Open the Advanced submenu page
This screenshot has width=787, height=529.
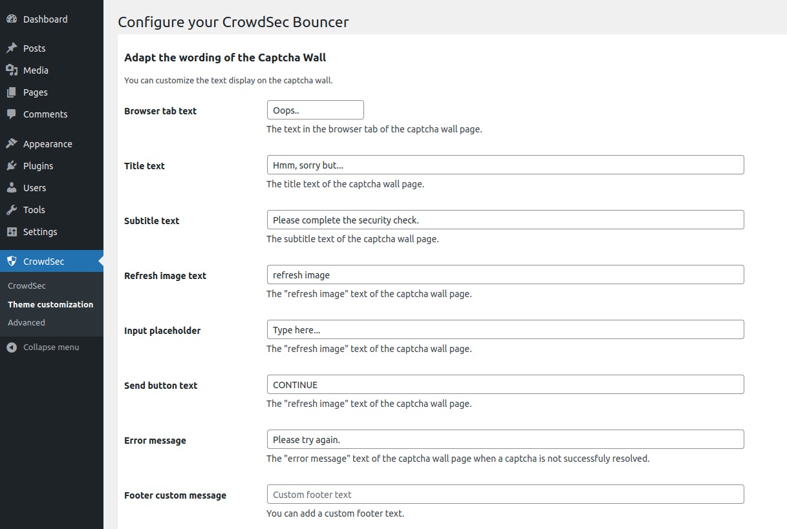pyautogui.click(x=27, y=323)
